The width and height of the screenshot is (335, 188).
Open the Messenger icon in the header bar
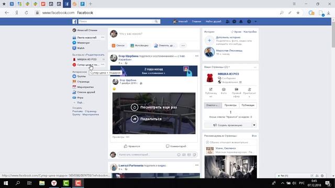[234, 21]
